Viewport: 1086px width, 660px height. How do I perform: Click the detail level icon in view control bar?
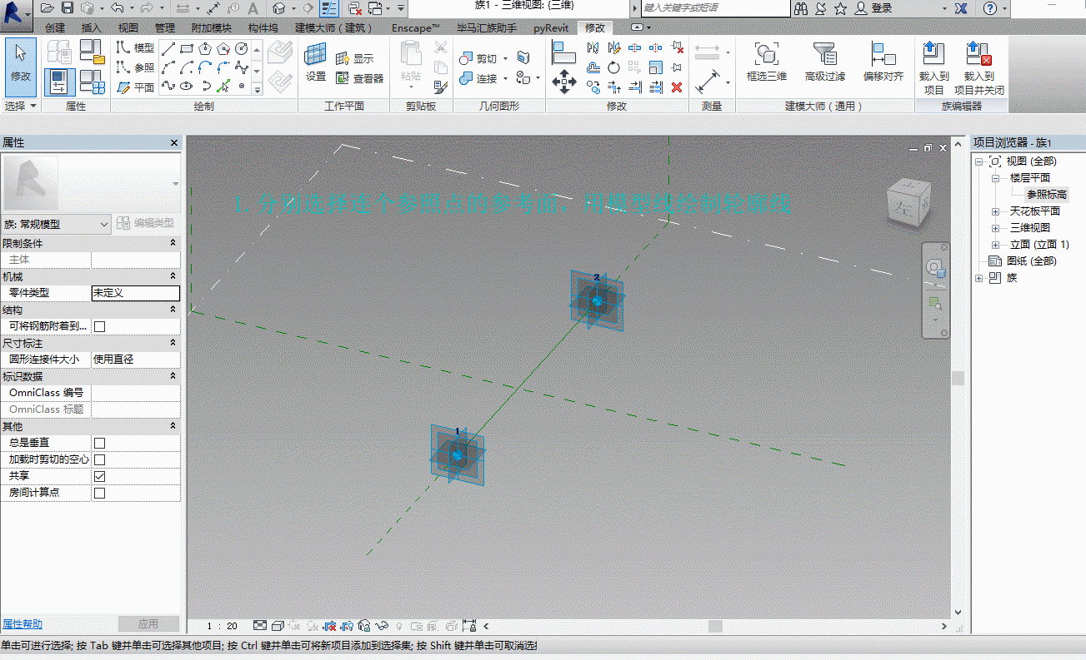(x=260, y=625)
